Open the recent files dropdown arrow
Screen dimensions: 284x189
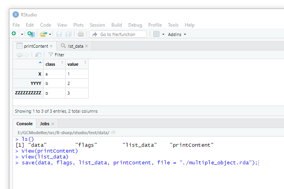tap(50, 34)
